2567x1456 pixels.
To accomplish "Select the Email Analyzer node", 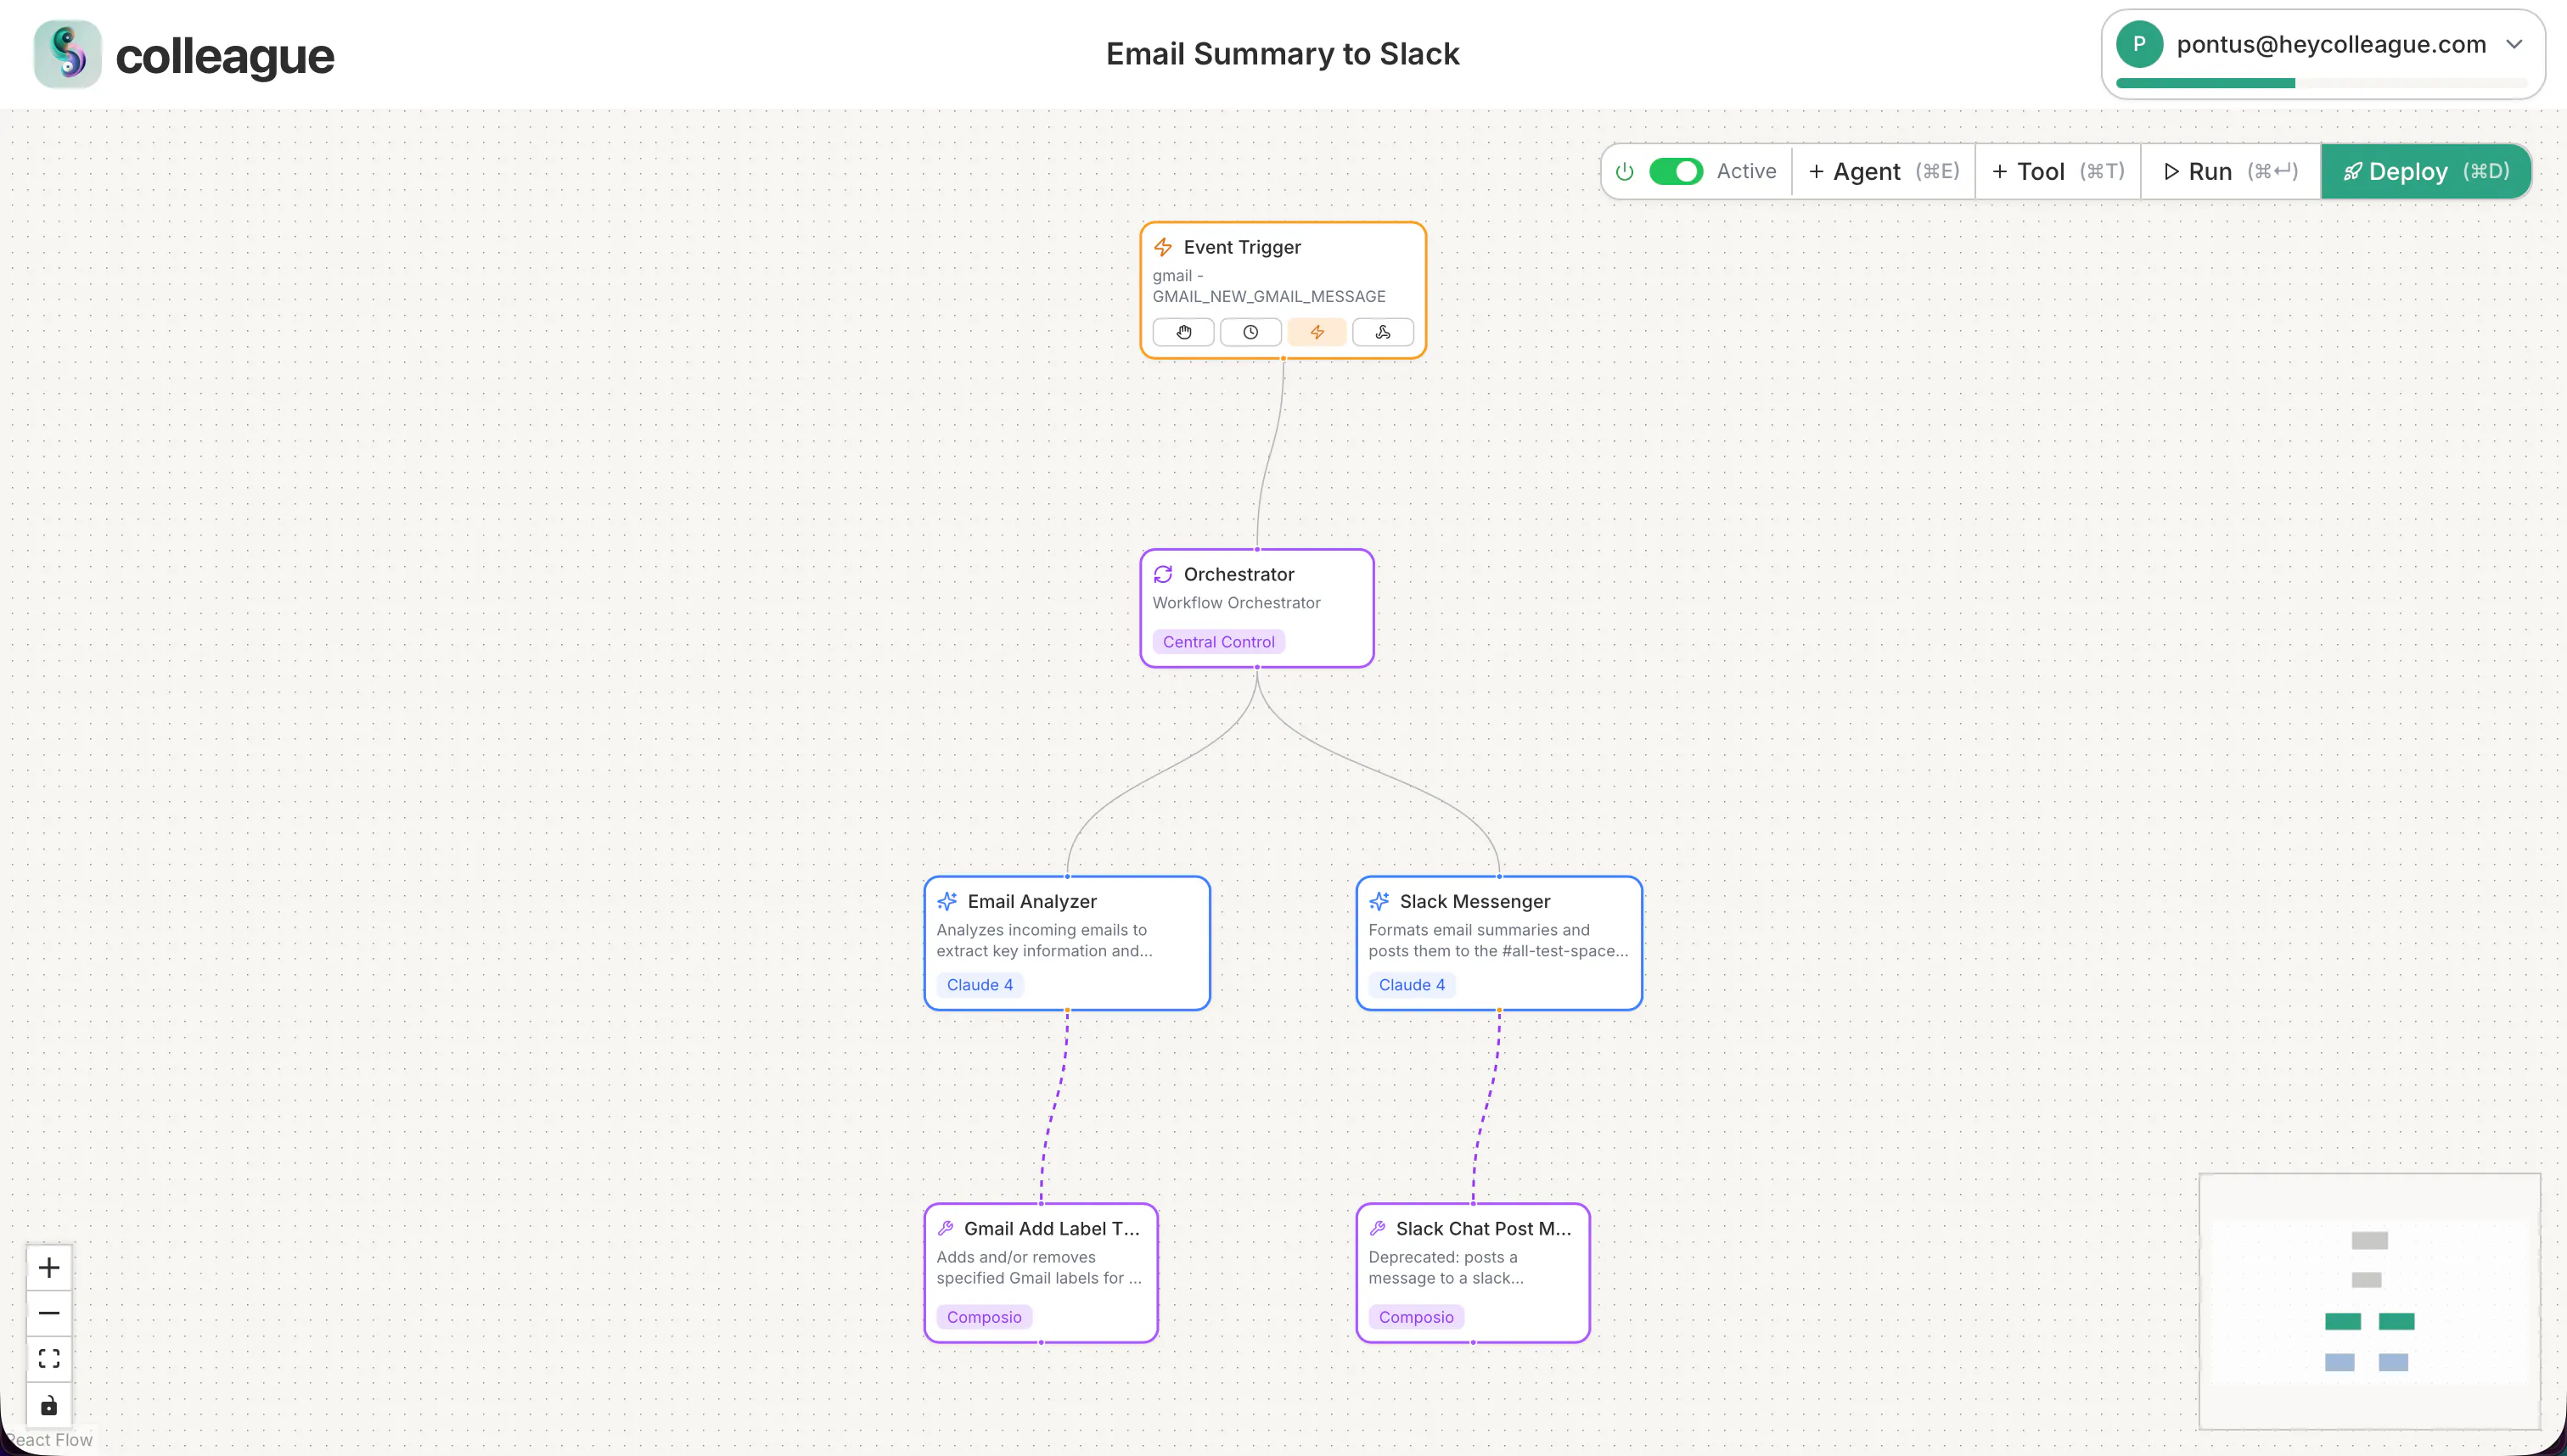I will [1067, 943].
